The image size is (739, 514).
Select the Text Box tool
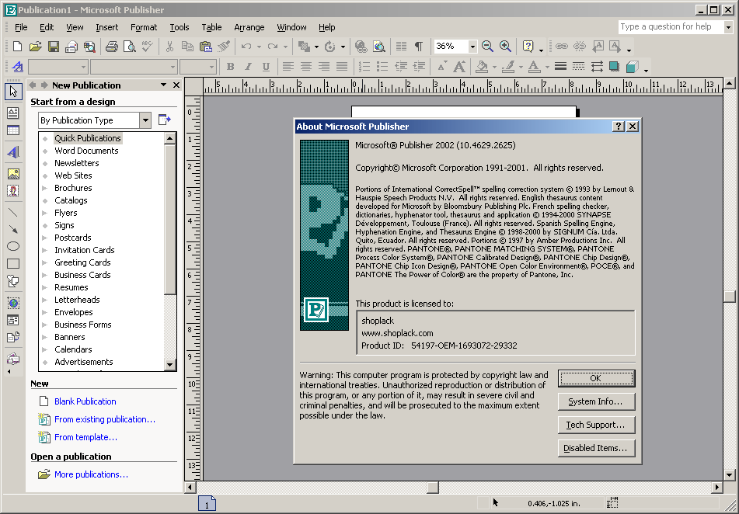click(13, 113)
